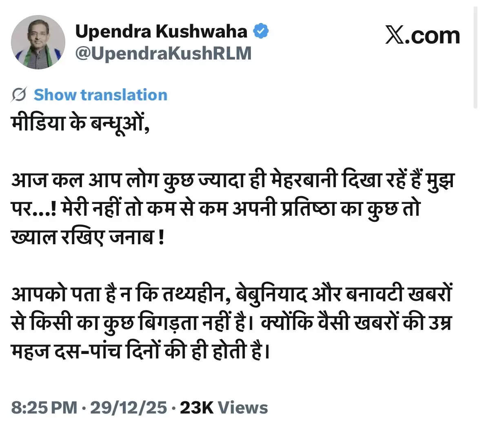Click the verified checkmark next to the name
This screenshot has width=481, height=429.
click(x=262, y=30)
